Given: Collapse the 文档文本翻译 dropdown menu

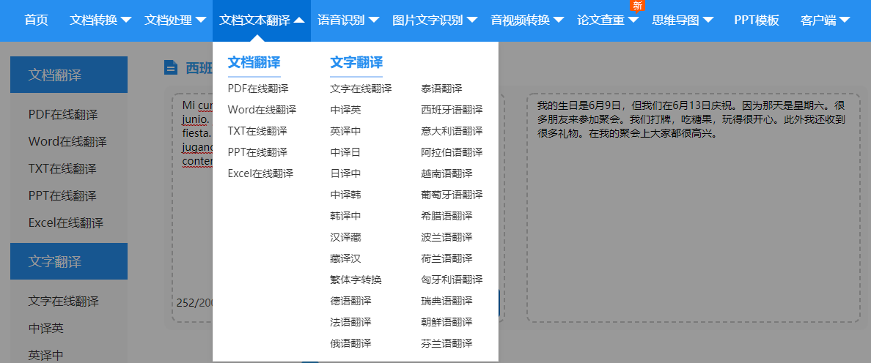Looking at the screenshot, I should 262,20.
